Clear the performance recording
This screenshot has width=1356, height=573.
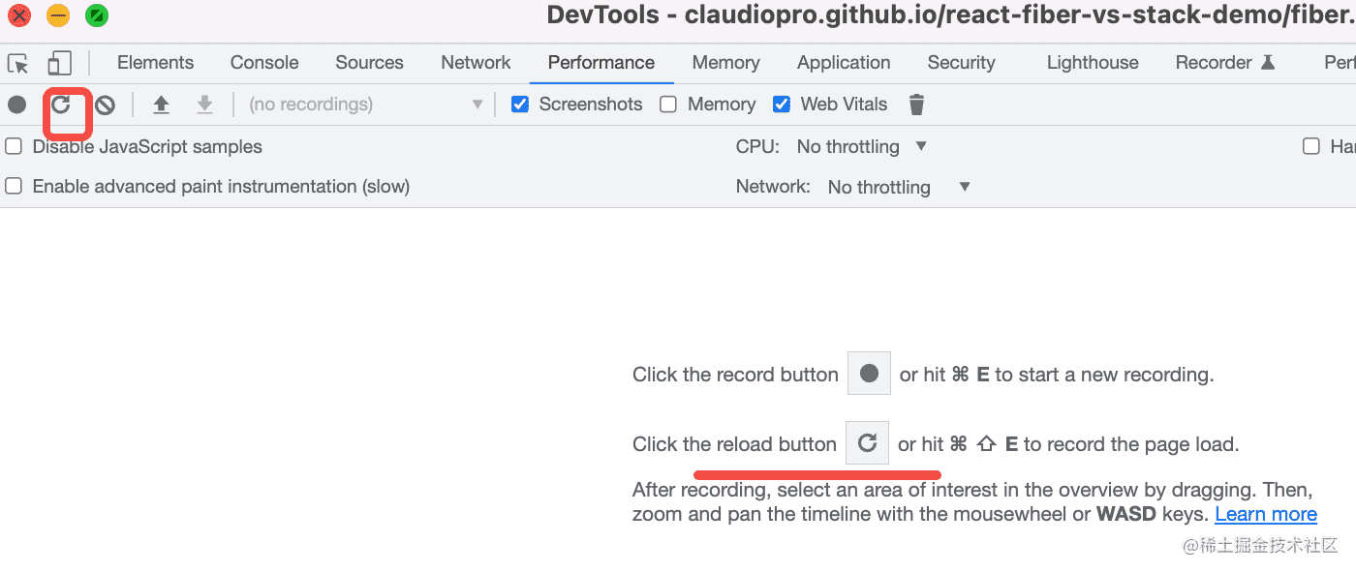click(x=105, y=105)
